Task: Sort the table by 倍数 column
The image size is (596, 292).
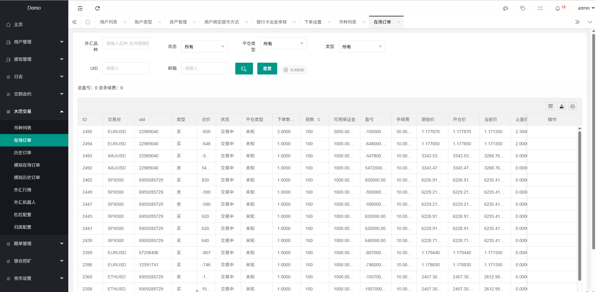Action: 319,119
